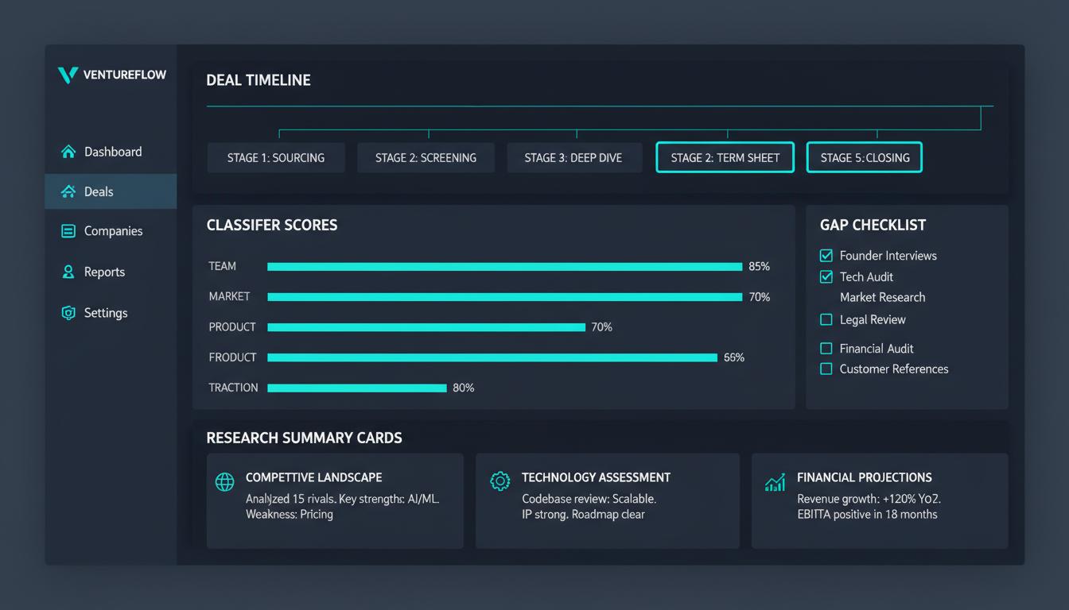Click the Team score progress bar

click(503, 266)
